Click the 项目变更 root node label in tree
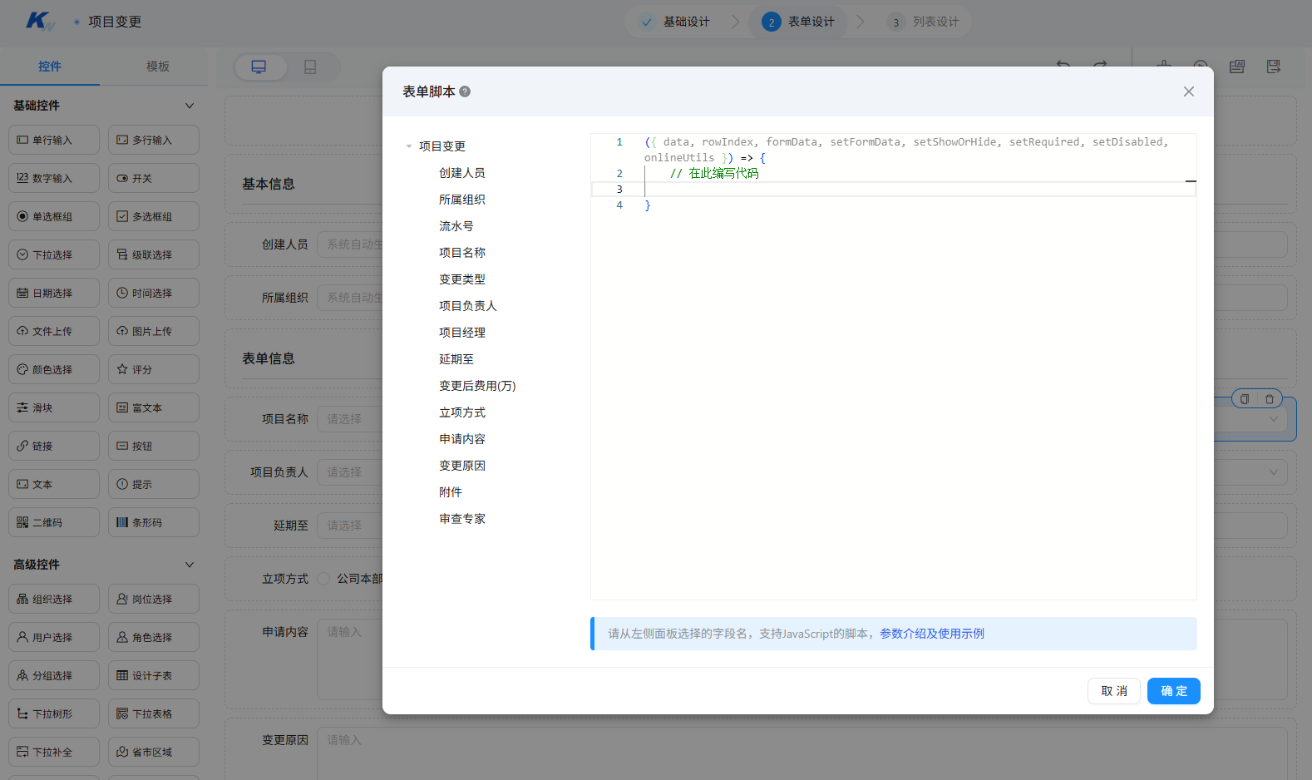The width and height of the screenshot is (1312, 780). [x=442, y=146]
